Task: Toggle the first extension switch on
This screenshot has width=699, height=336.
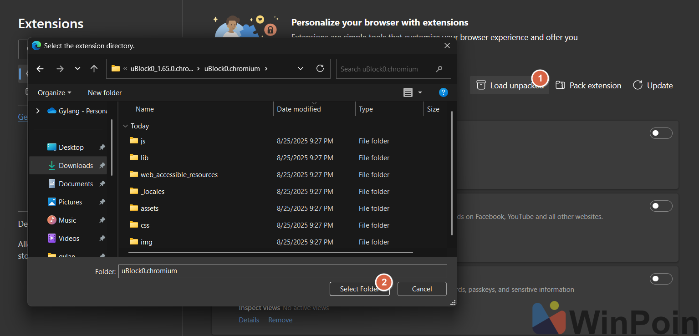Action: [661, 133]
